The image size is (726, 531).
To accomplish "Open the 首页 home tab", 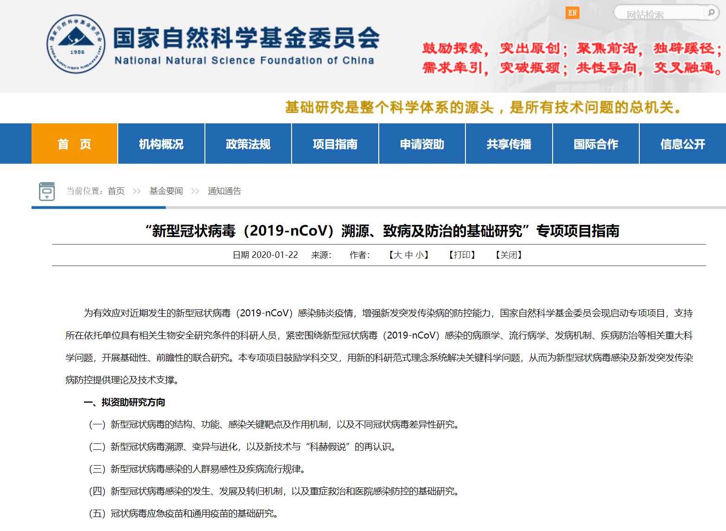I will pyautogui.click(x=74, y=144).
